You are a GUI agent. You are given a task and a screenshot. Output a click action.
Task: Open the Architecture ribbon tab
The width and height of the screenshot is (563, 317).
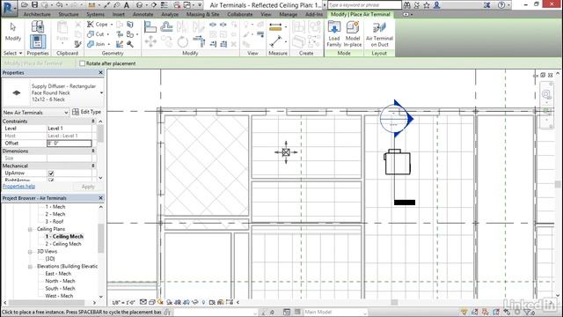(37, 14)
